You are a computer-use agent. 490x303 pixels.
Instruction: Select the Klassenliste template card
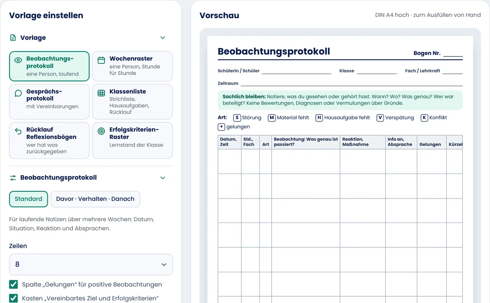132,102
